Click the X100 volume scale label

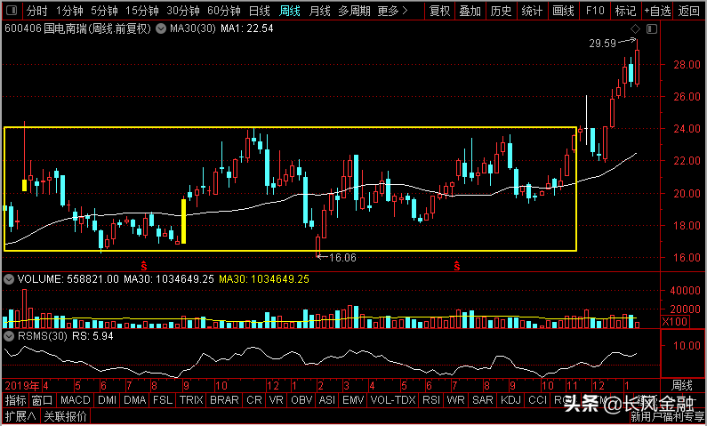tap(675, 321)
